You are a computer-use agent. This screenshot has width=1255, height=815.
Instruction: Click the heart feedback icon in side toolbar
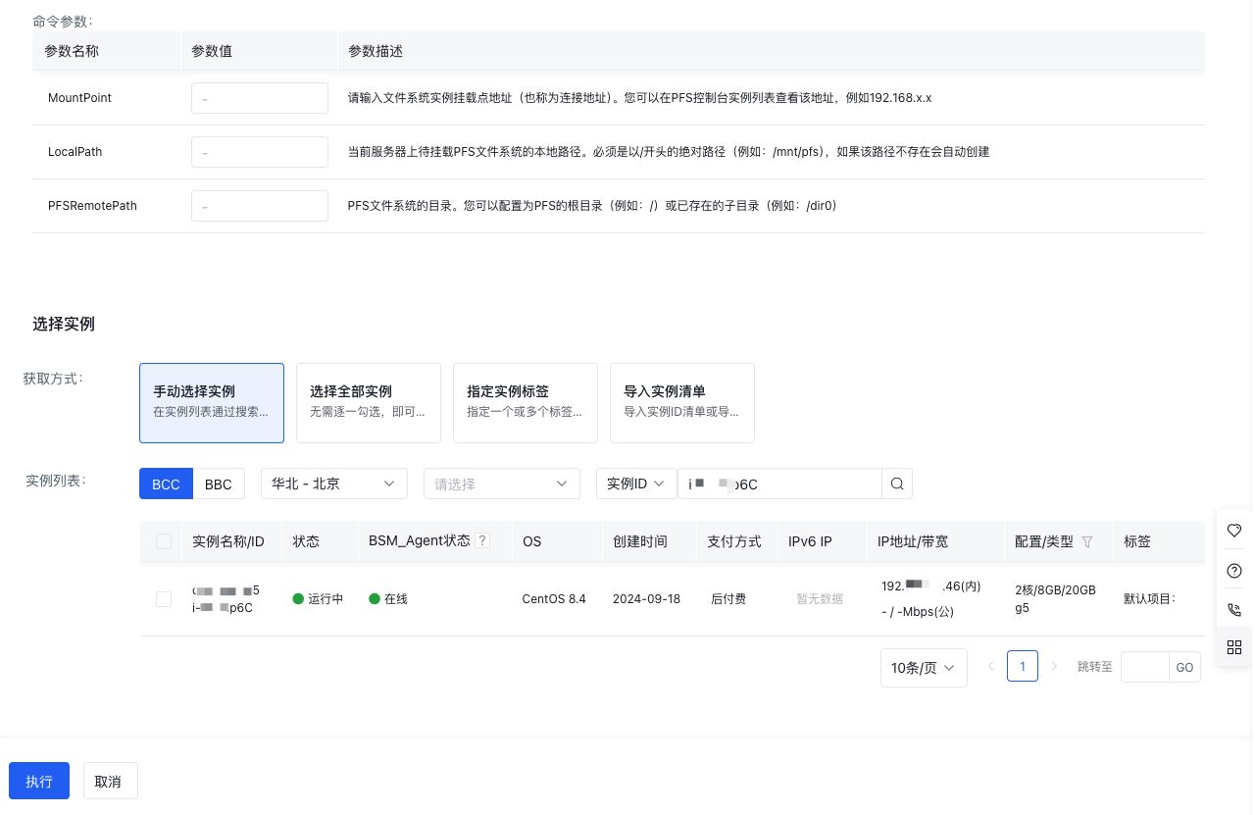coord(1234,531)
